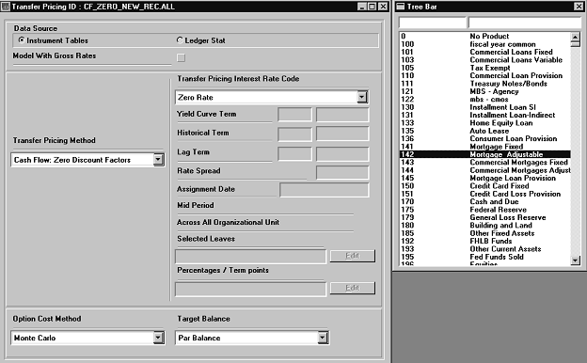This screenshot has width=587, height=363.
Task: Select 145 Mortgage Loan Provision
Action: (485, 178)
